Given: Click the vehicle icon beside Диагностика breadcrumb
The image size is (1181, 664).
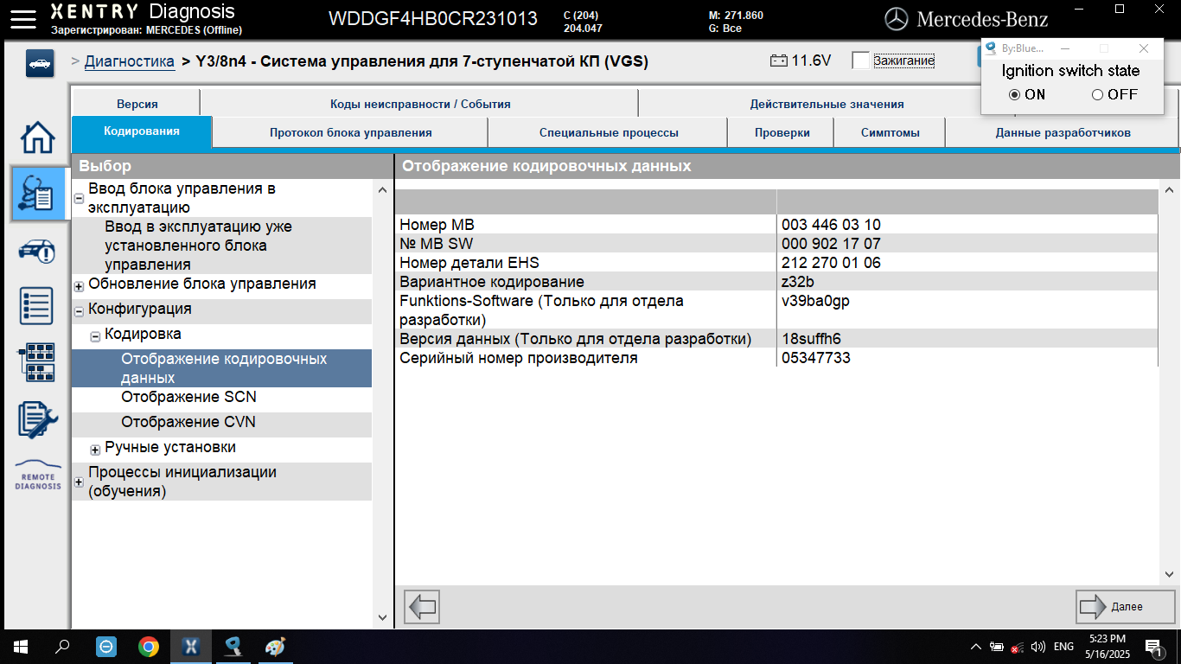Looking at the screenshot, I should 40,63.
